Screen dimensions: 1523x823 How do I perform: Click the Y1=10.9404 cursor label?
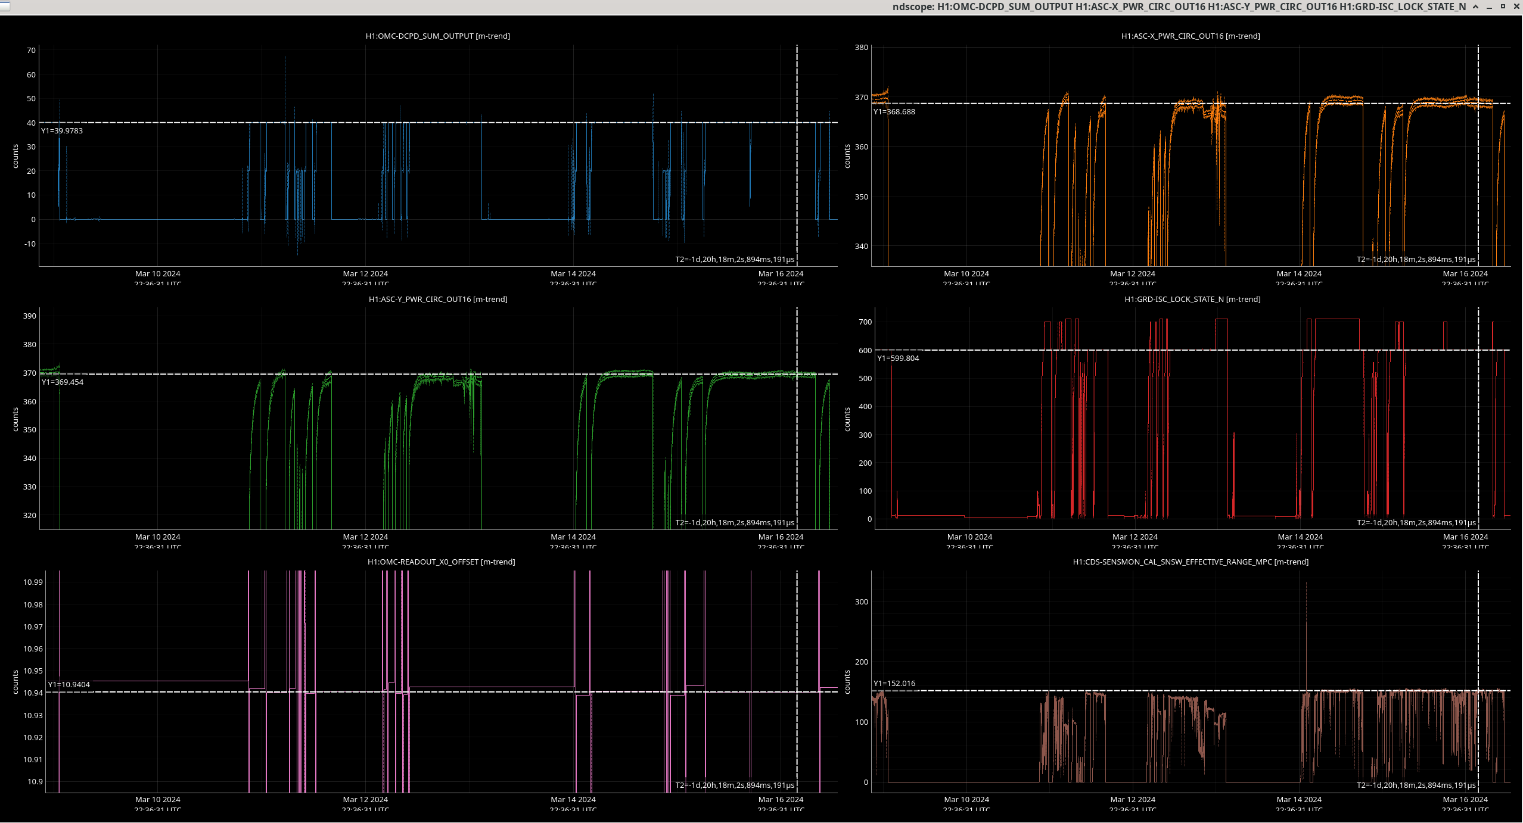click(69, 685)
